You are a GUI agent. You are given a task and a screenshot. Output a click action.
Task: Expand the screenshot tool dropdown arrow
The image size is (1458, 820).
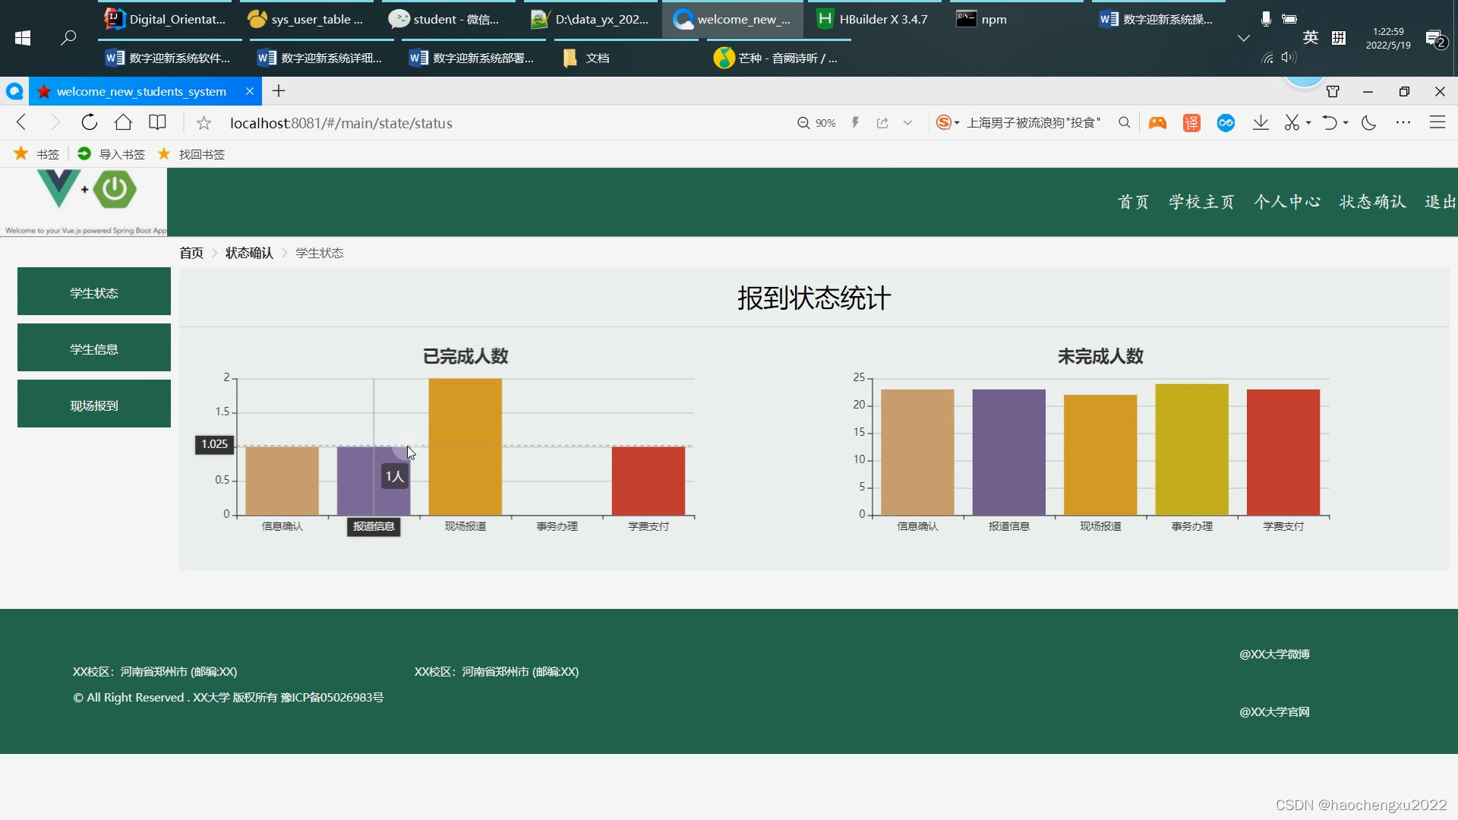[1308, 123]
